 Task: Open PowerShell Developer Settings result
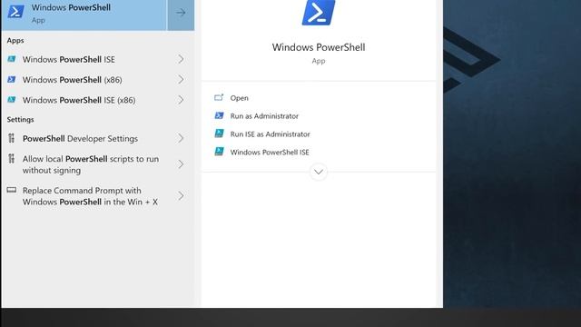pyautogui.click(x=98, y=138)
